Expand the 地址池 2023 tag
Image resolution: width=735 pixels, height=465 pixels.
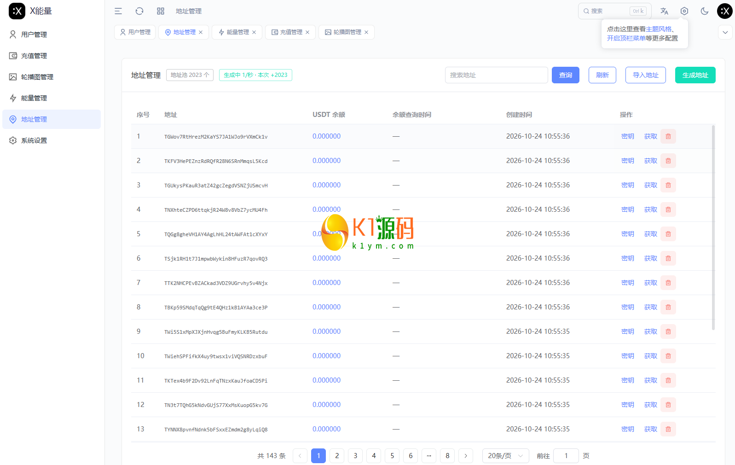coord(190,75)
